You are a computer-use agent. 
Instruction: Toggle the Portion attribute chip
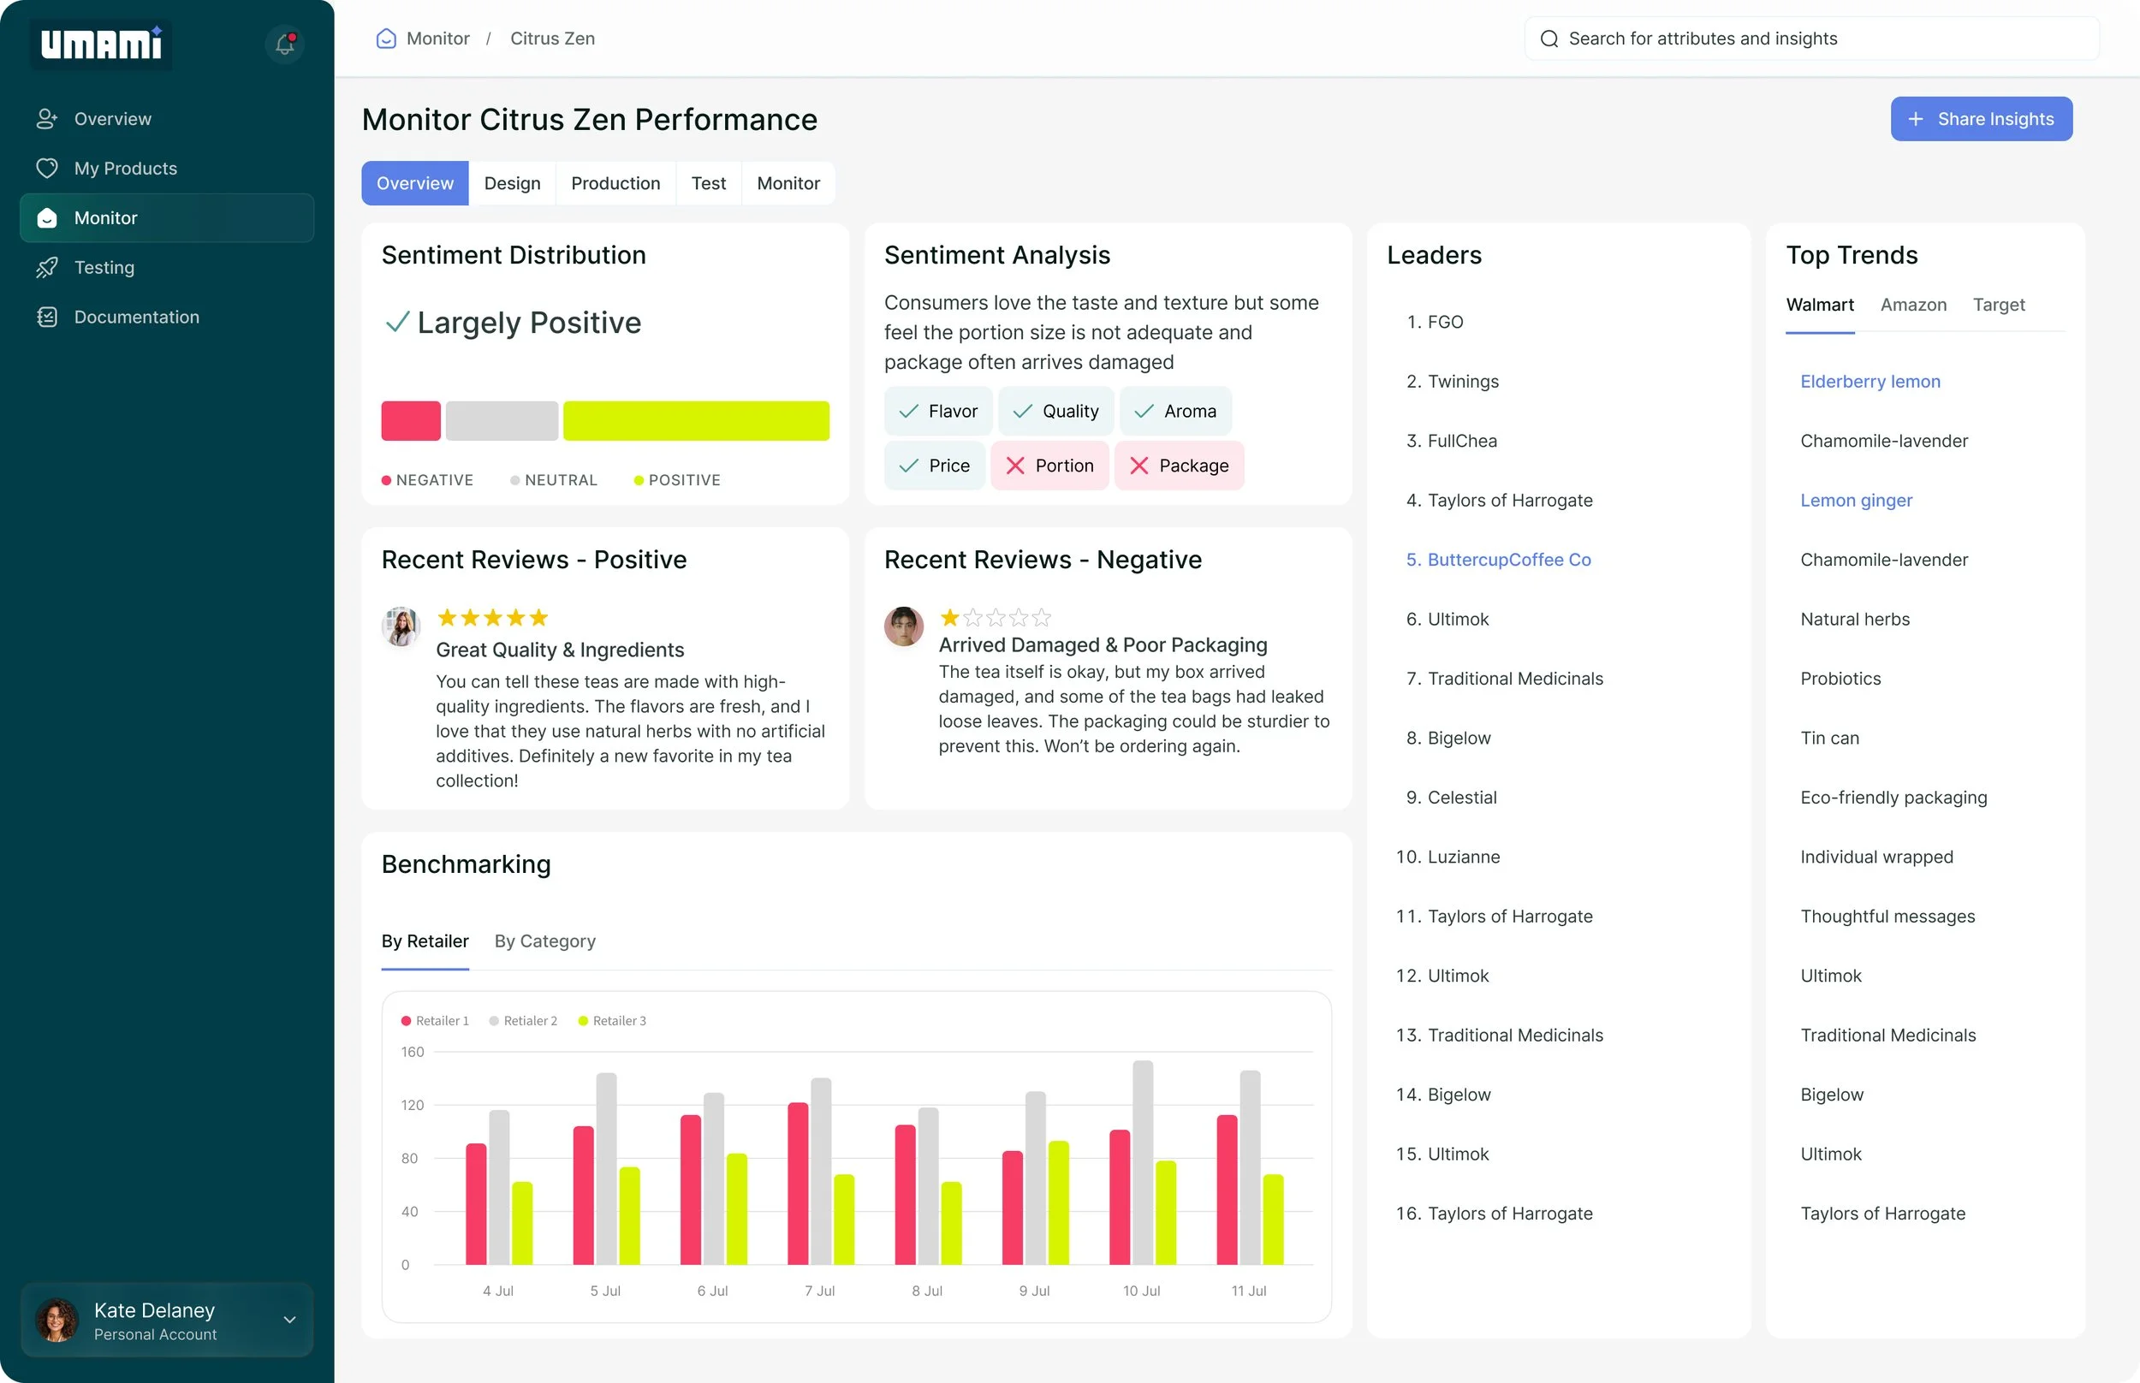(1049, 466)
